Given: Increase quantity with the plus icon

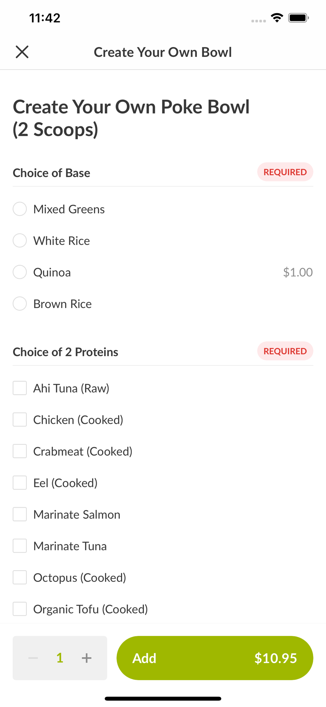Looking at the screenshot, I should 86,658.
